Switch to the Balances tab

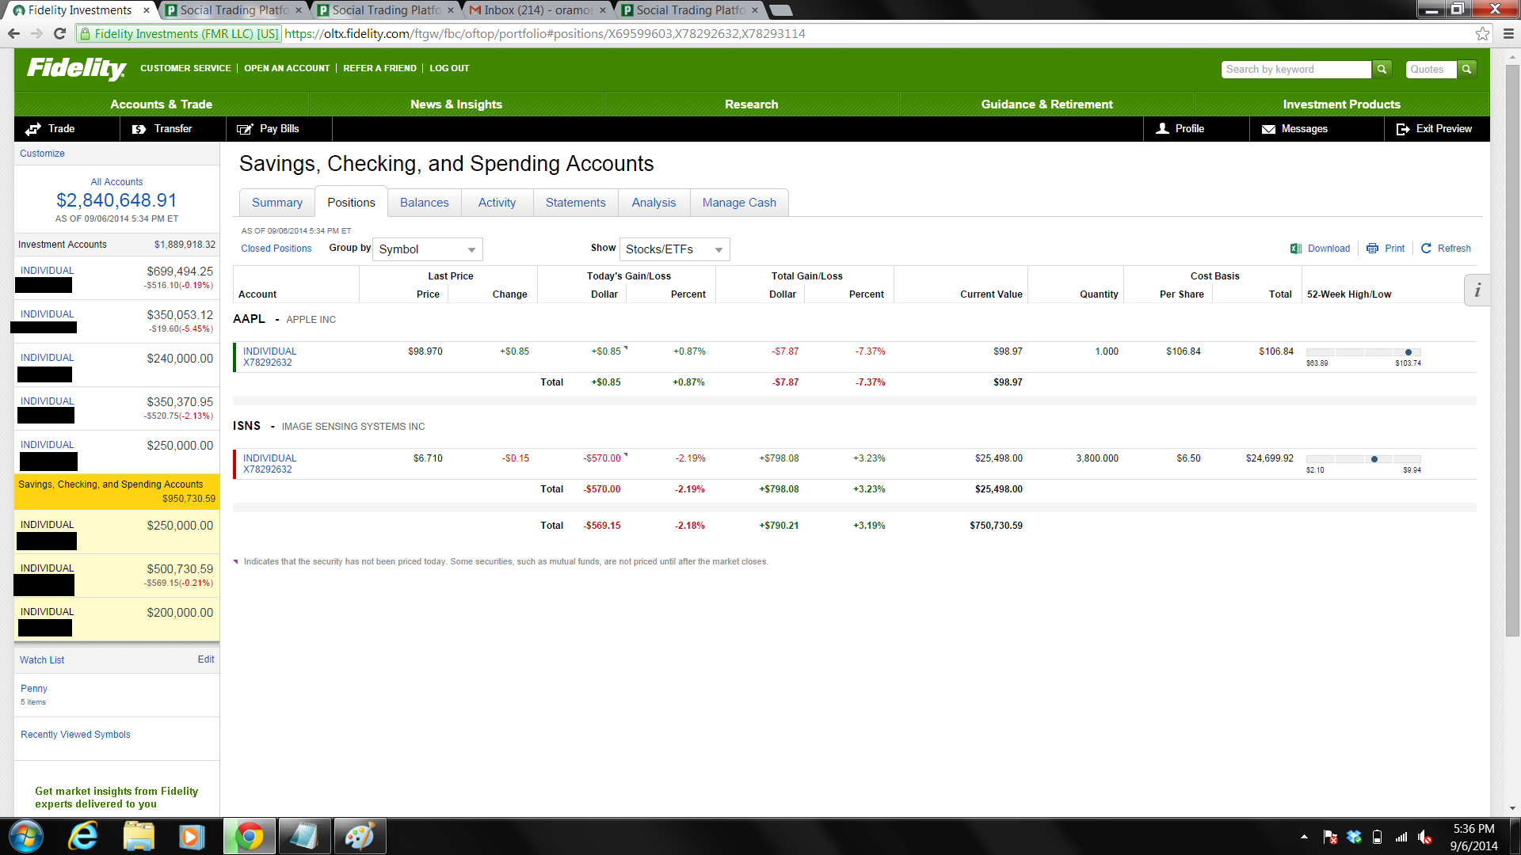[x=424, y=203]
